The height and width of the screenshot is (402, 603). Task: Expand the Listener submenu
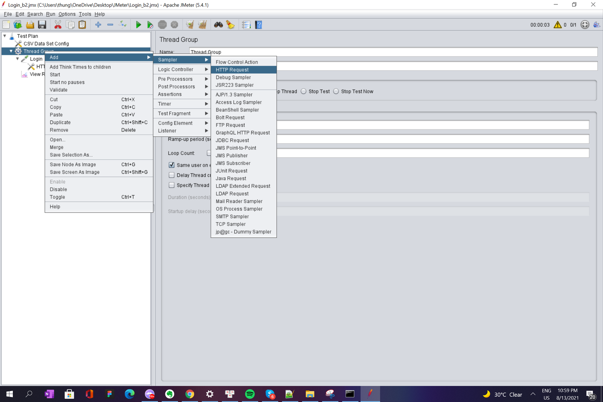click(183, 131)
